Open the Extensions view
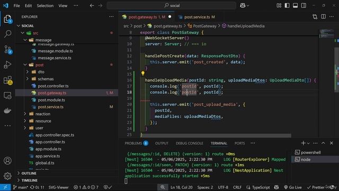Image resolution: width=339 pixels, height=191 pixels. point(7,80)
